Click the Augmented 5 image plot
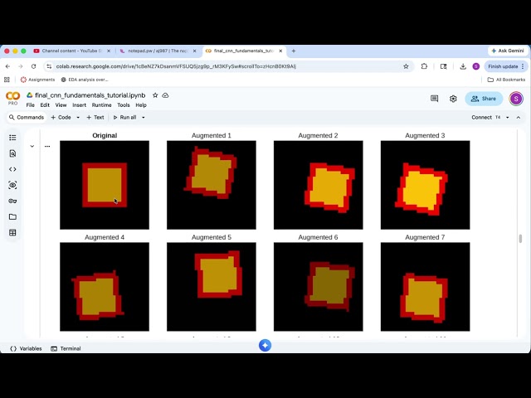 [212, 287]
